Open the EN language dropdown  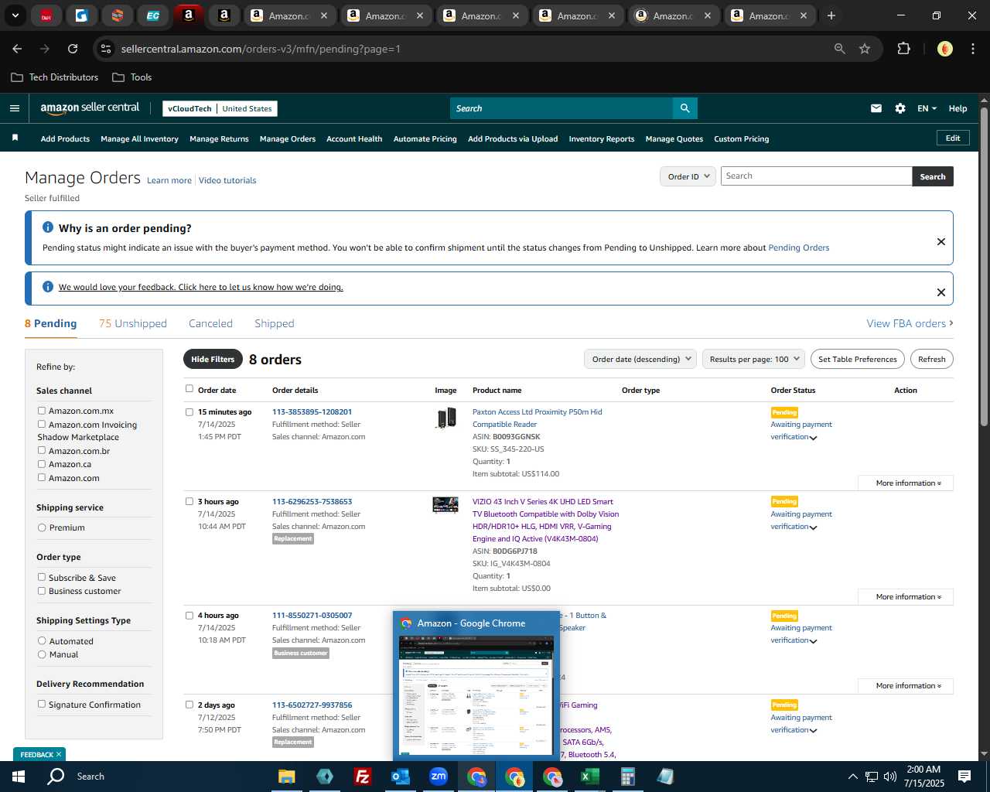click(x=927, y=108)
